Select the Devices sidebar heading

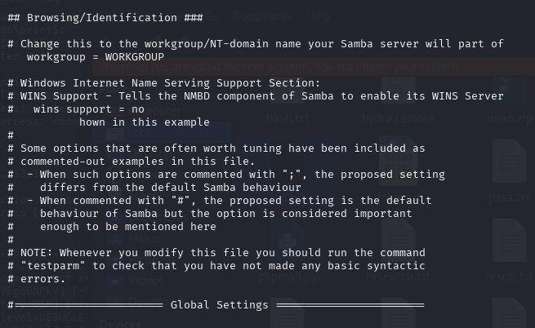point(120,323)
